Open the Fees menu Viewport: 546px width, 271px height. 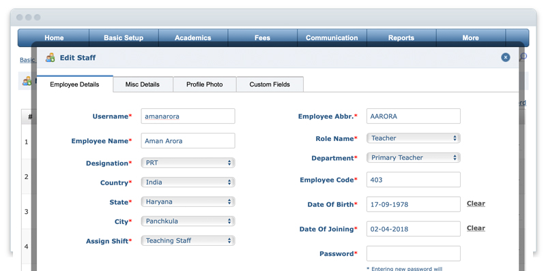(262, 38)
